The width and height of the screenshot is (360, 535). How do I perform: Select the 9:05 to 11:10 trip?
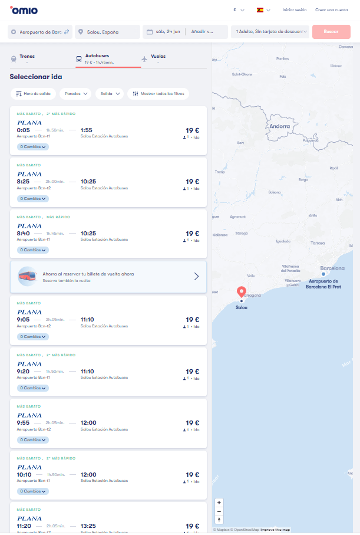click(x=108, y=320)
